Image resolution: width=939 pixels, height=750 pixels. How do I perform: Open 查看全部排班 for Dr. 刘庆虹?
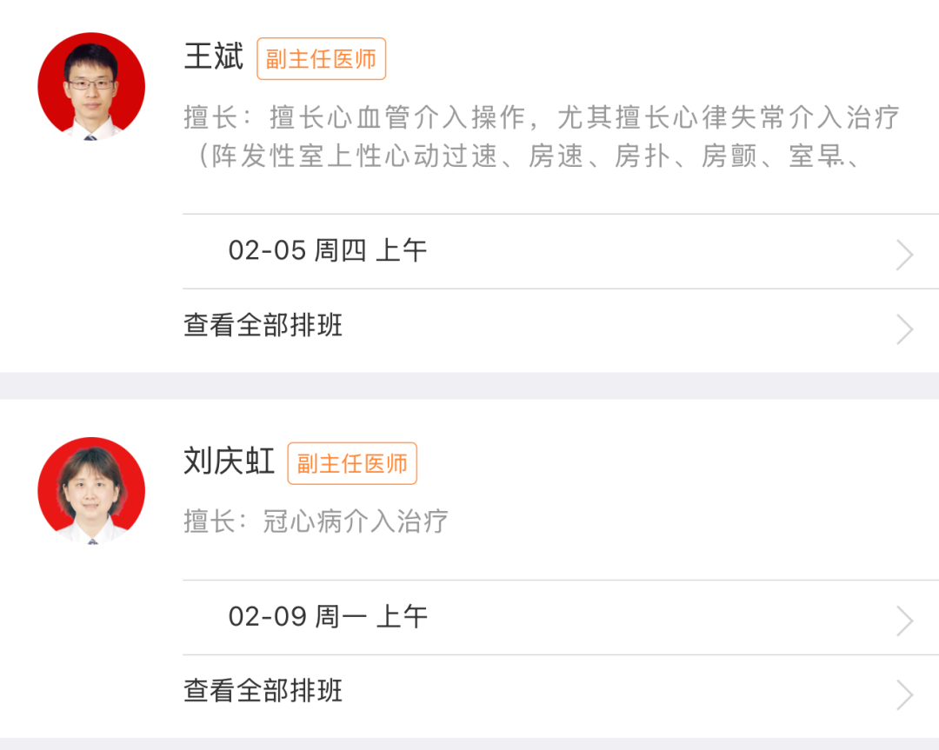263,691
